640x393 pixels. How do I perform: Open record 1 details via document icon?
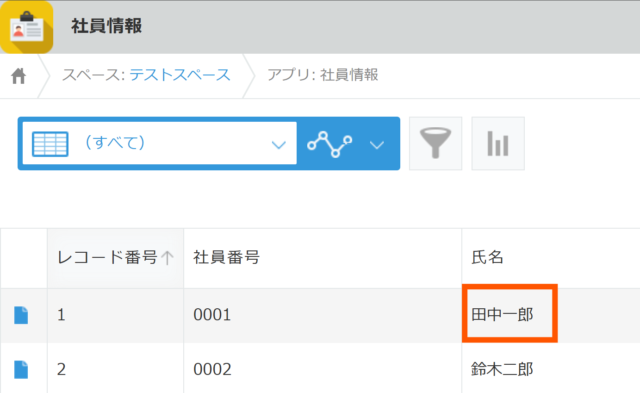[x=21, y=315]
